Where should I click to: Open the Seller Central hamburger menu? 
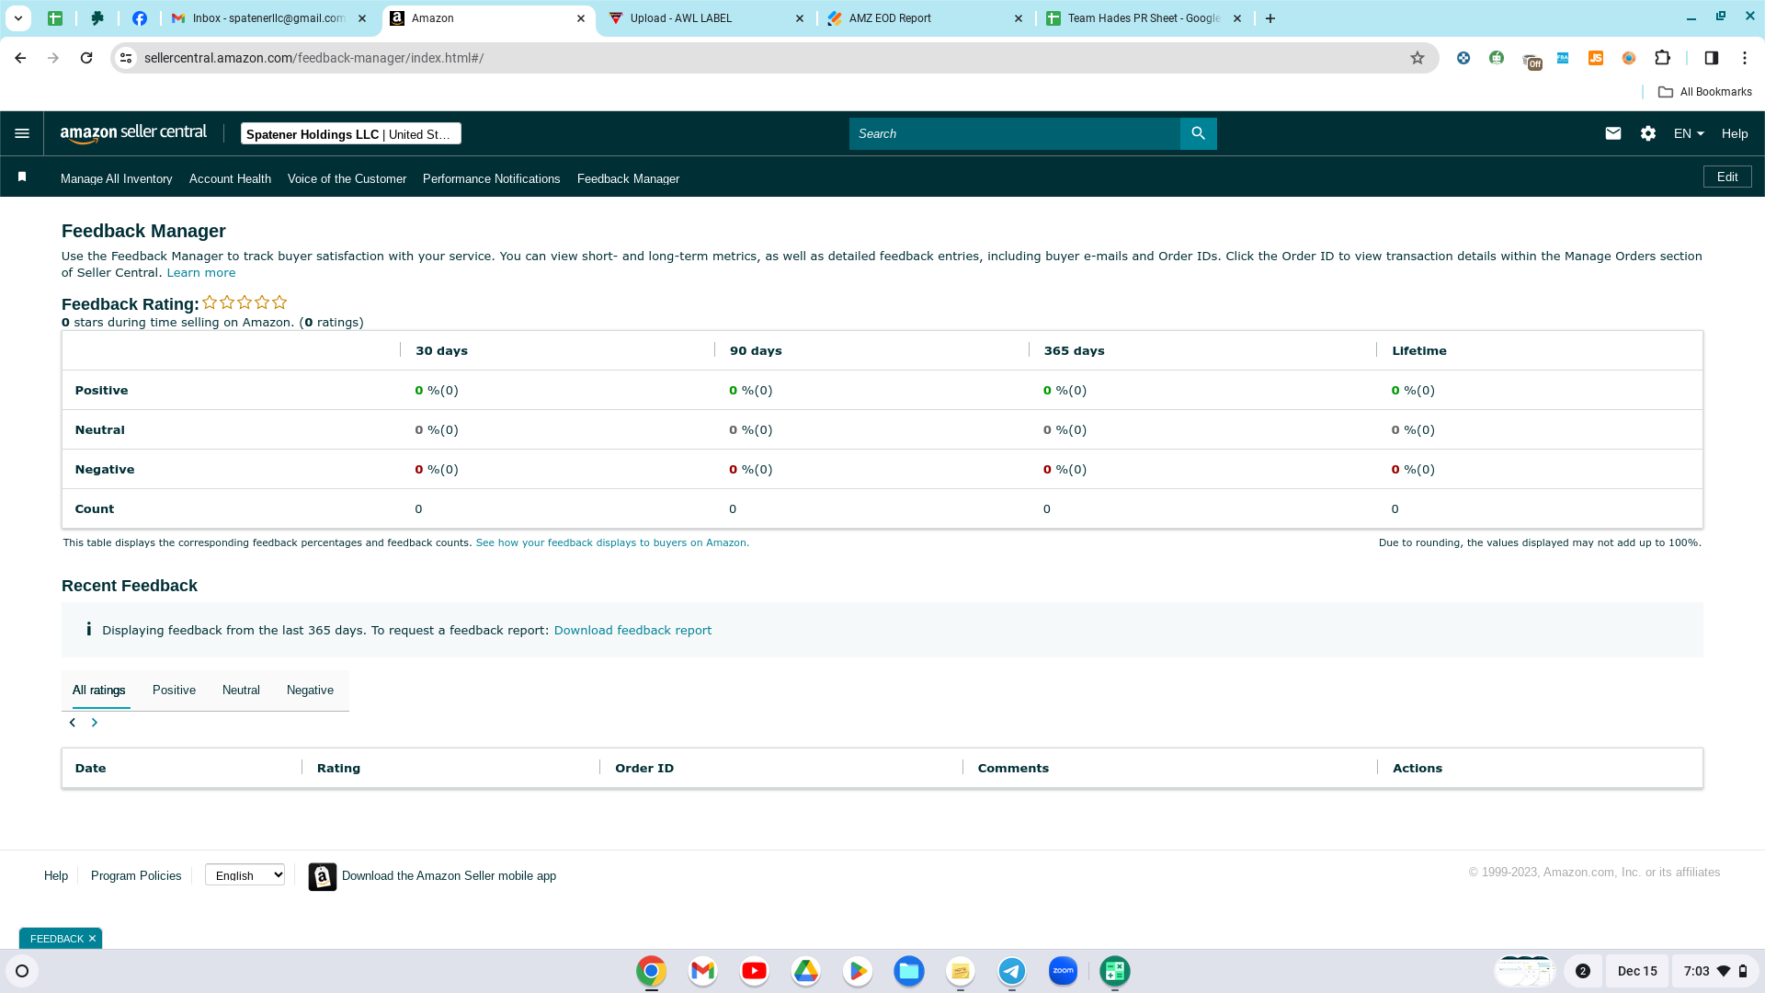(22, 133)
